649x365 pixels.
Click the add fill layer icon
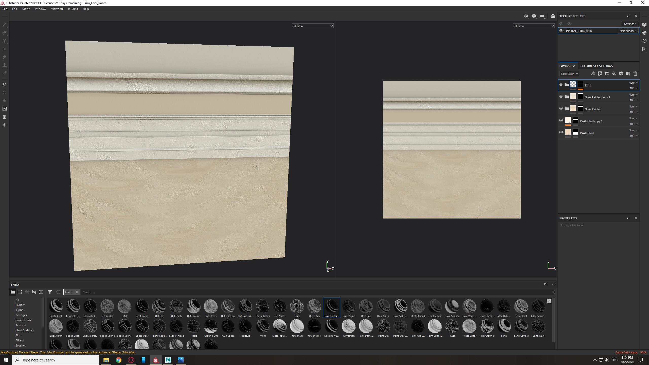[x=614, y=74]
